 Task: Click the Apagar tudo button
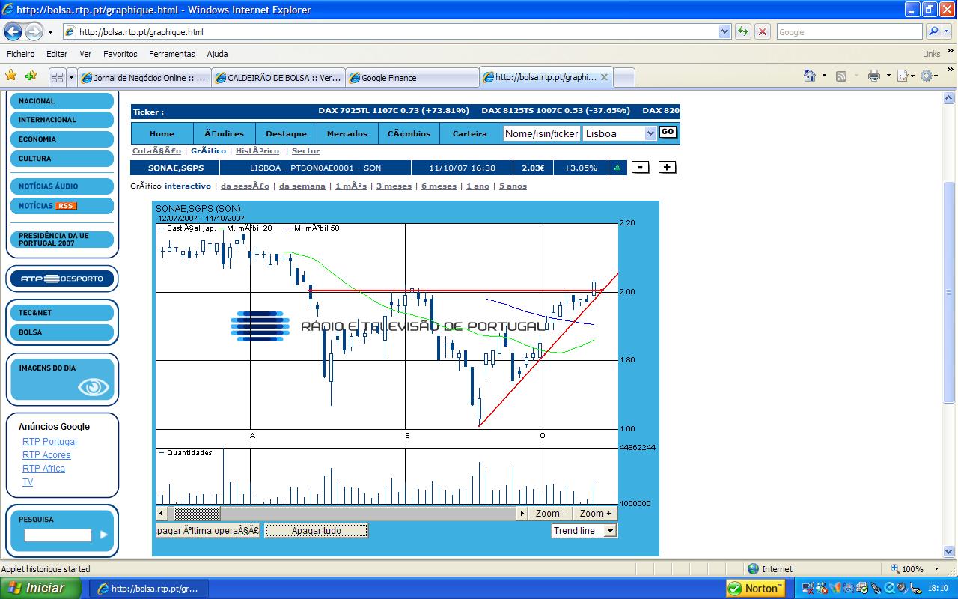tap(317, 530)
